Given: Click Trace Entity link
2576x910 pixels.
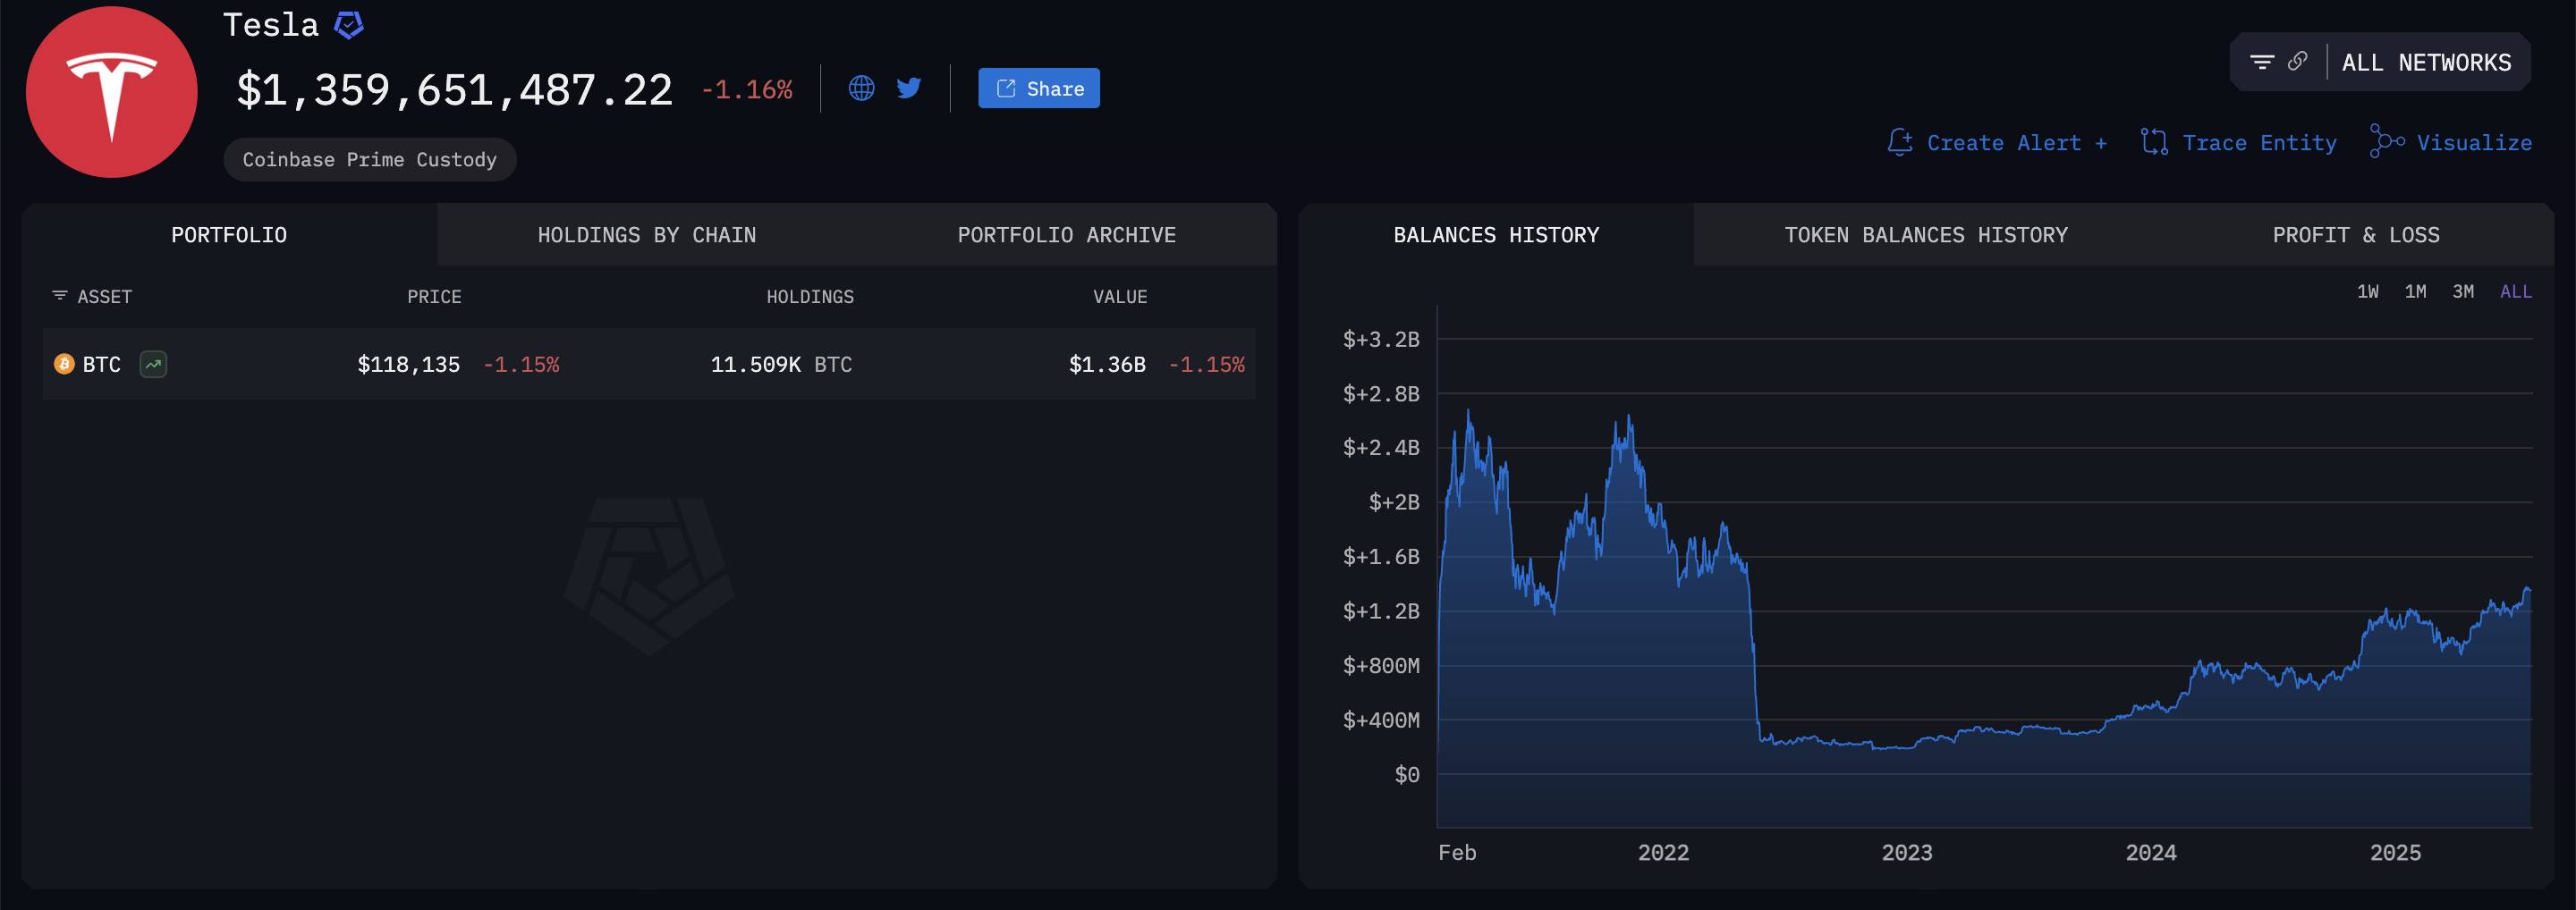Looking at the screenshot, I should point(2238,143).
